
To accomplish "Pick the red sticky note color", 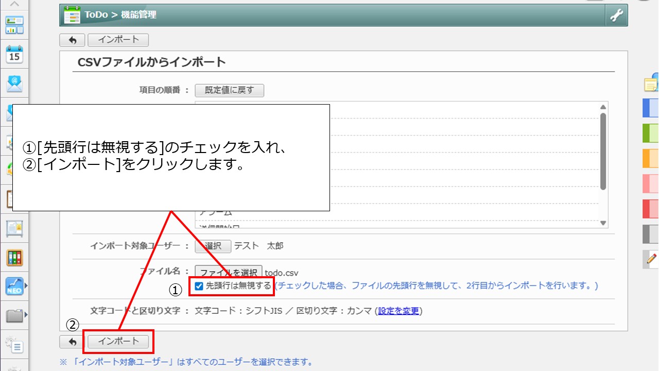I will point(651,209).
